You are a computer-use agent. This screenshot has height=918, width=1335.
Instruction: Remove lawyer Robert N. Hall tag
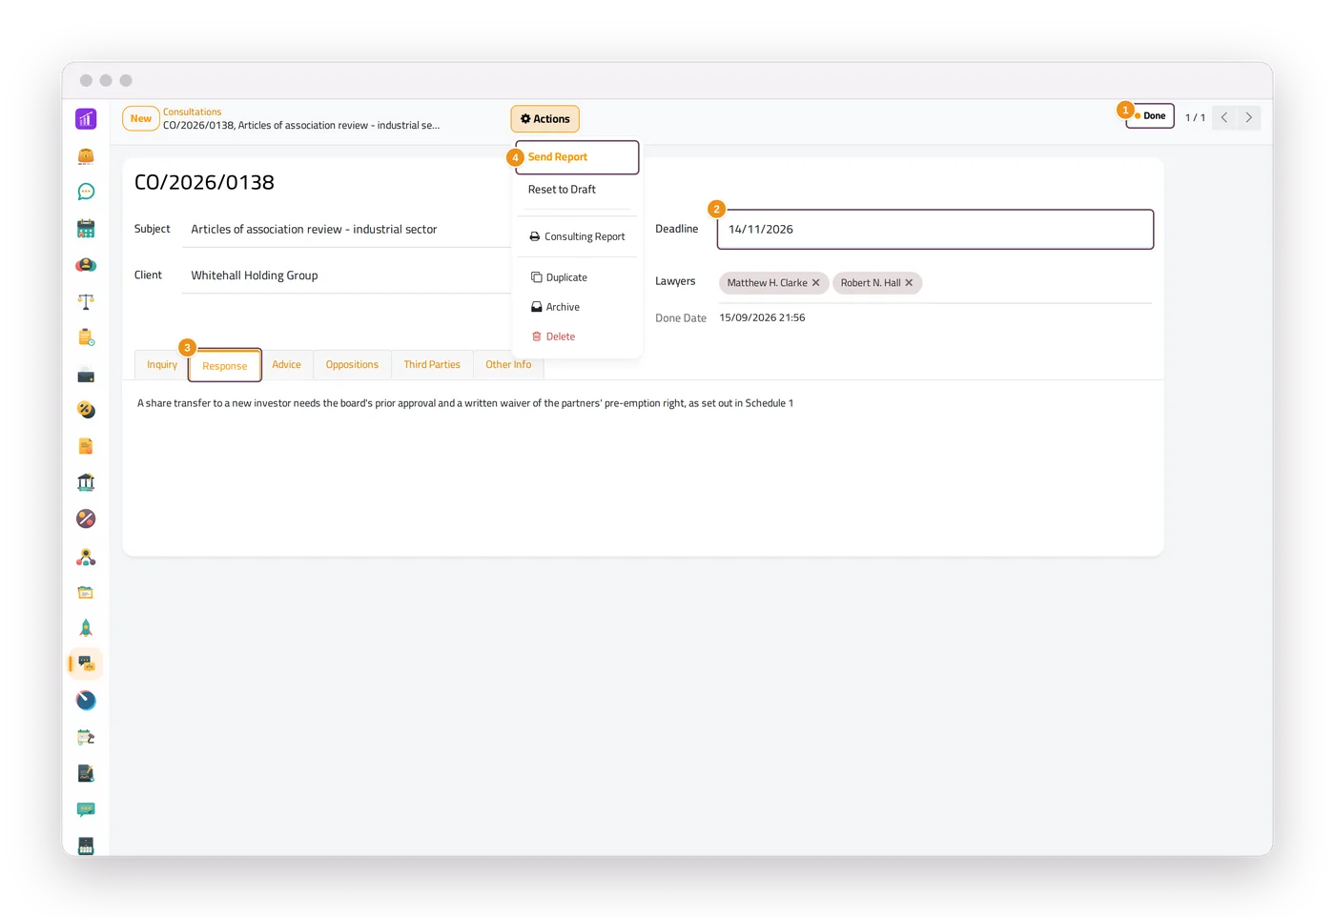pos(909,283)
